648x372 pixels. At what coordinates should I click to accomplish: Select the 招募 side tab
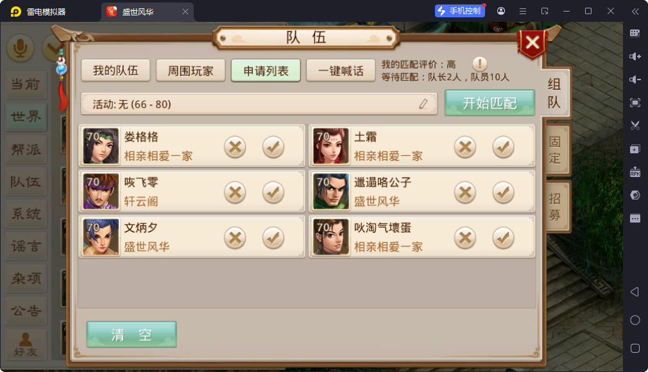[555, 207]
